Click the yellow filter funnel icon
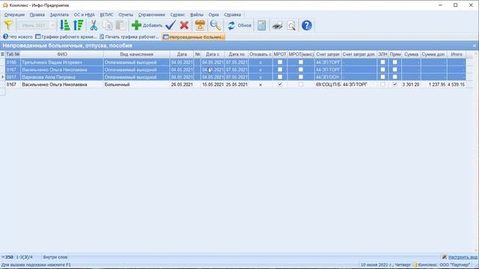The image size is (479, 269). click(x=8, y=25)
